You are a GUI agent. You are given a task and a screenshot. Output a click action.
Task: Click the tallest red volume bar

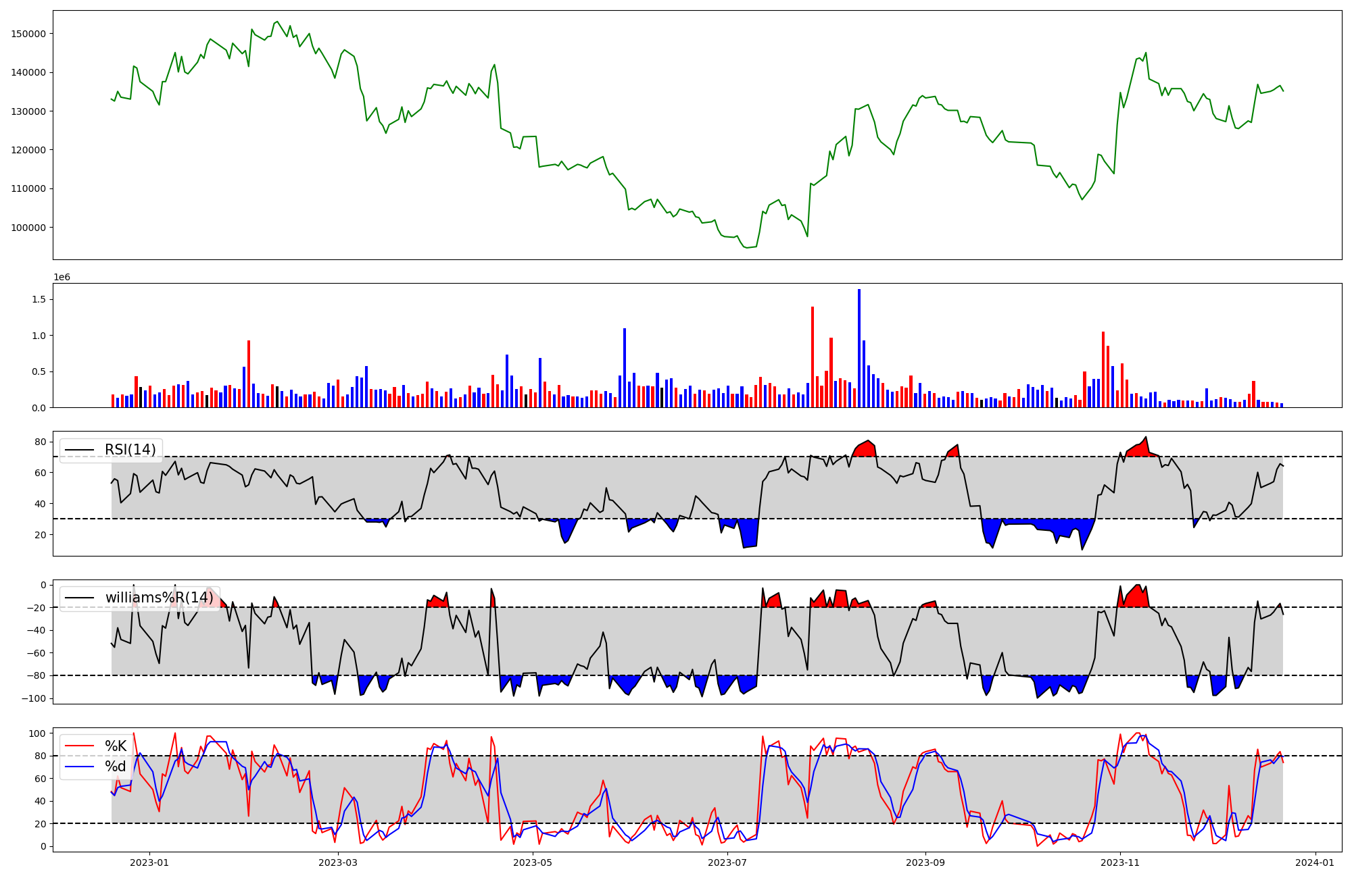pyautogui.click(x=813, y=357)
